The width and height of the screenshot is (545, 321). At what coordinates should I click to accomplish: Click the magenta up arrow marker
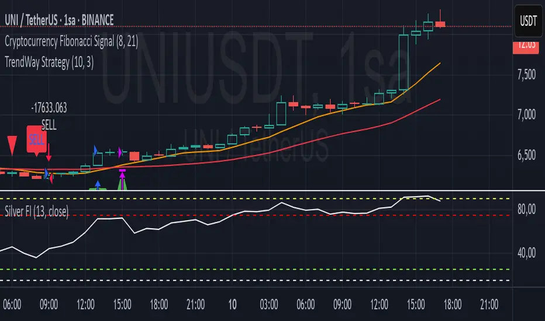[x=122, y=180]
